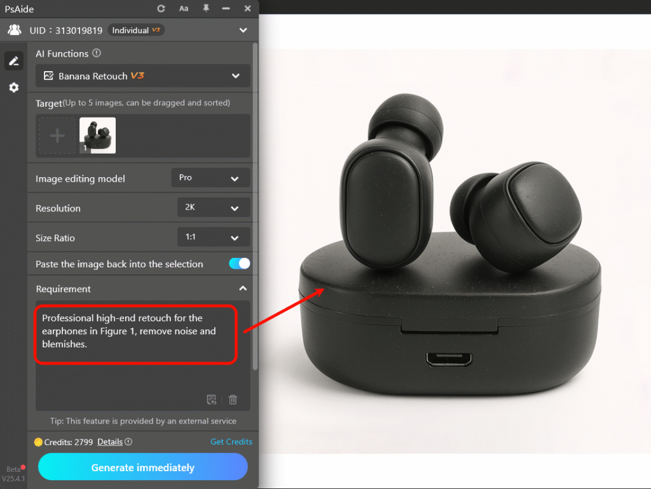Viewport: 651px width, 489px height.
Task: Pin the PsAide panel with pushpin icon
Action: coord(205,9)
